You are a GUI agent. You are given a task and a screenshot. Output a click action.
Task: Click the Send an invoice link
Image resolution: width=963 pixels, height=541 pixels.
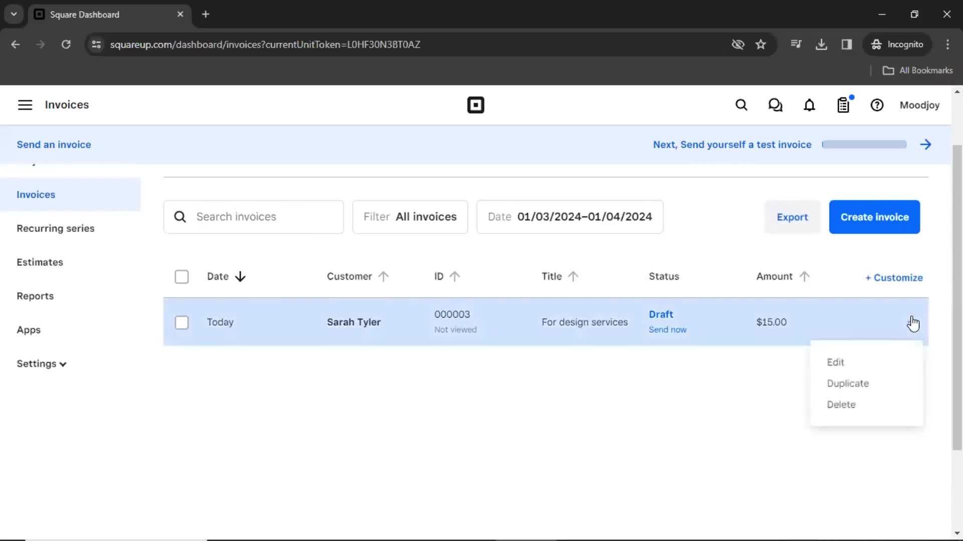[54, 144]
